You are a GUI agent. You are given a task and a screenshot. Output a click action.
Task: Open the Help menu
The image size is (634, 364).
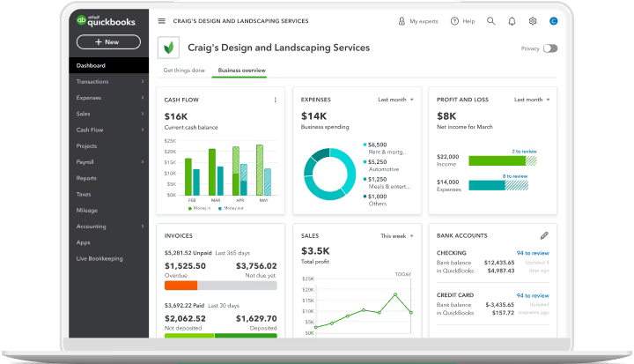coord(463,21)
